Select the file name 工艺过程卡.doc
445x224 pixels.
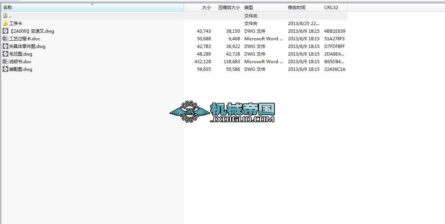[25, 39]
